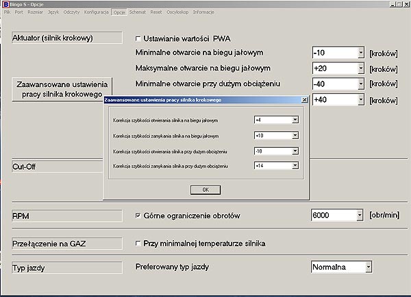Click OK in the advanced settings dialog

coord(206,190)
